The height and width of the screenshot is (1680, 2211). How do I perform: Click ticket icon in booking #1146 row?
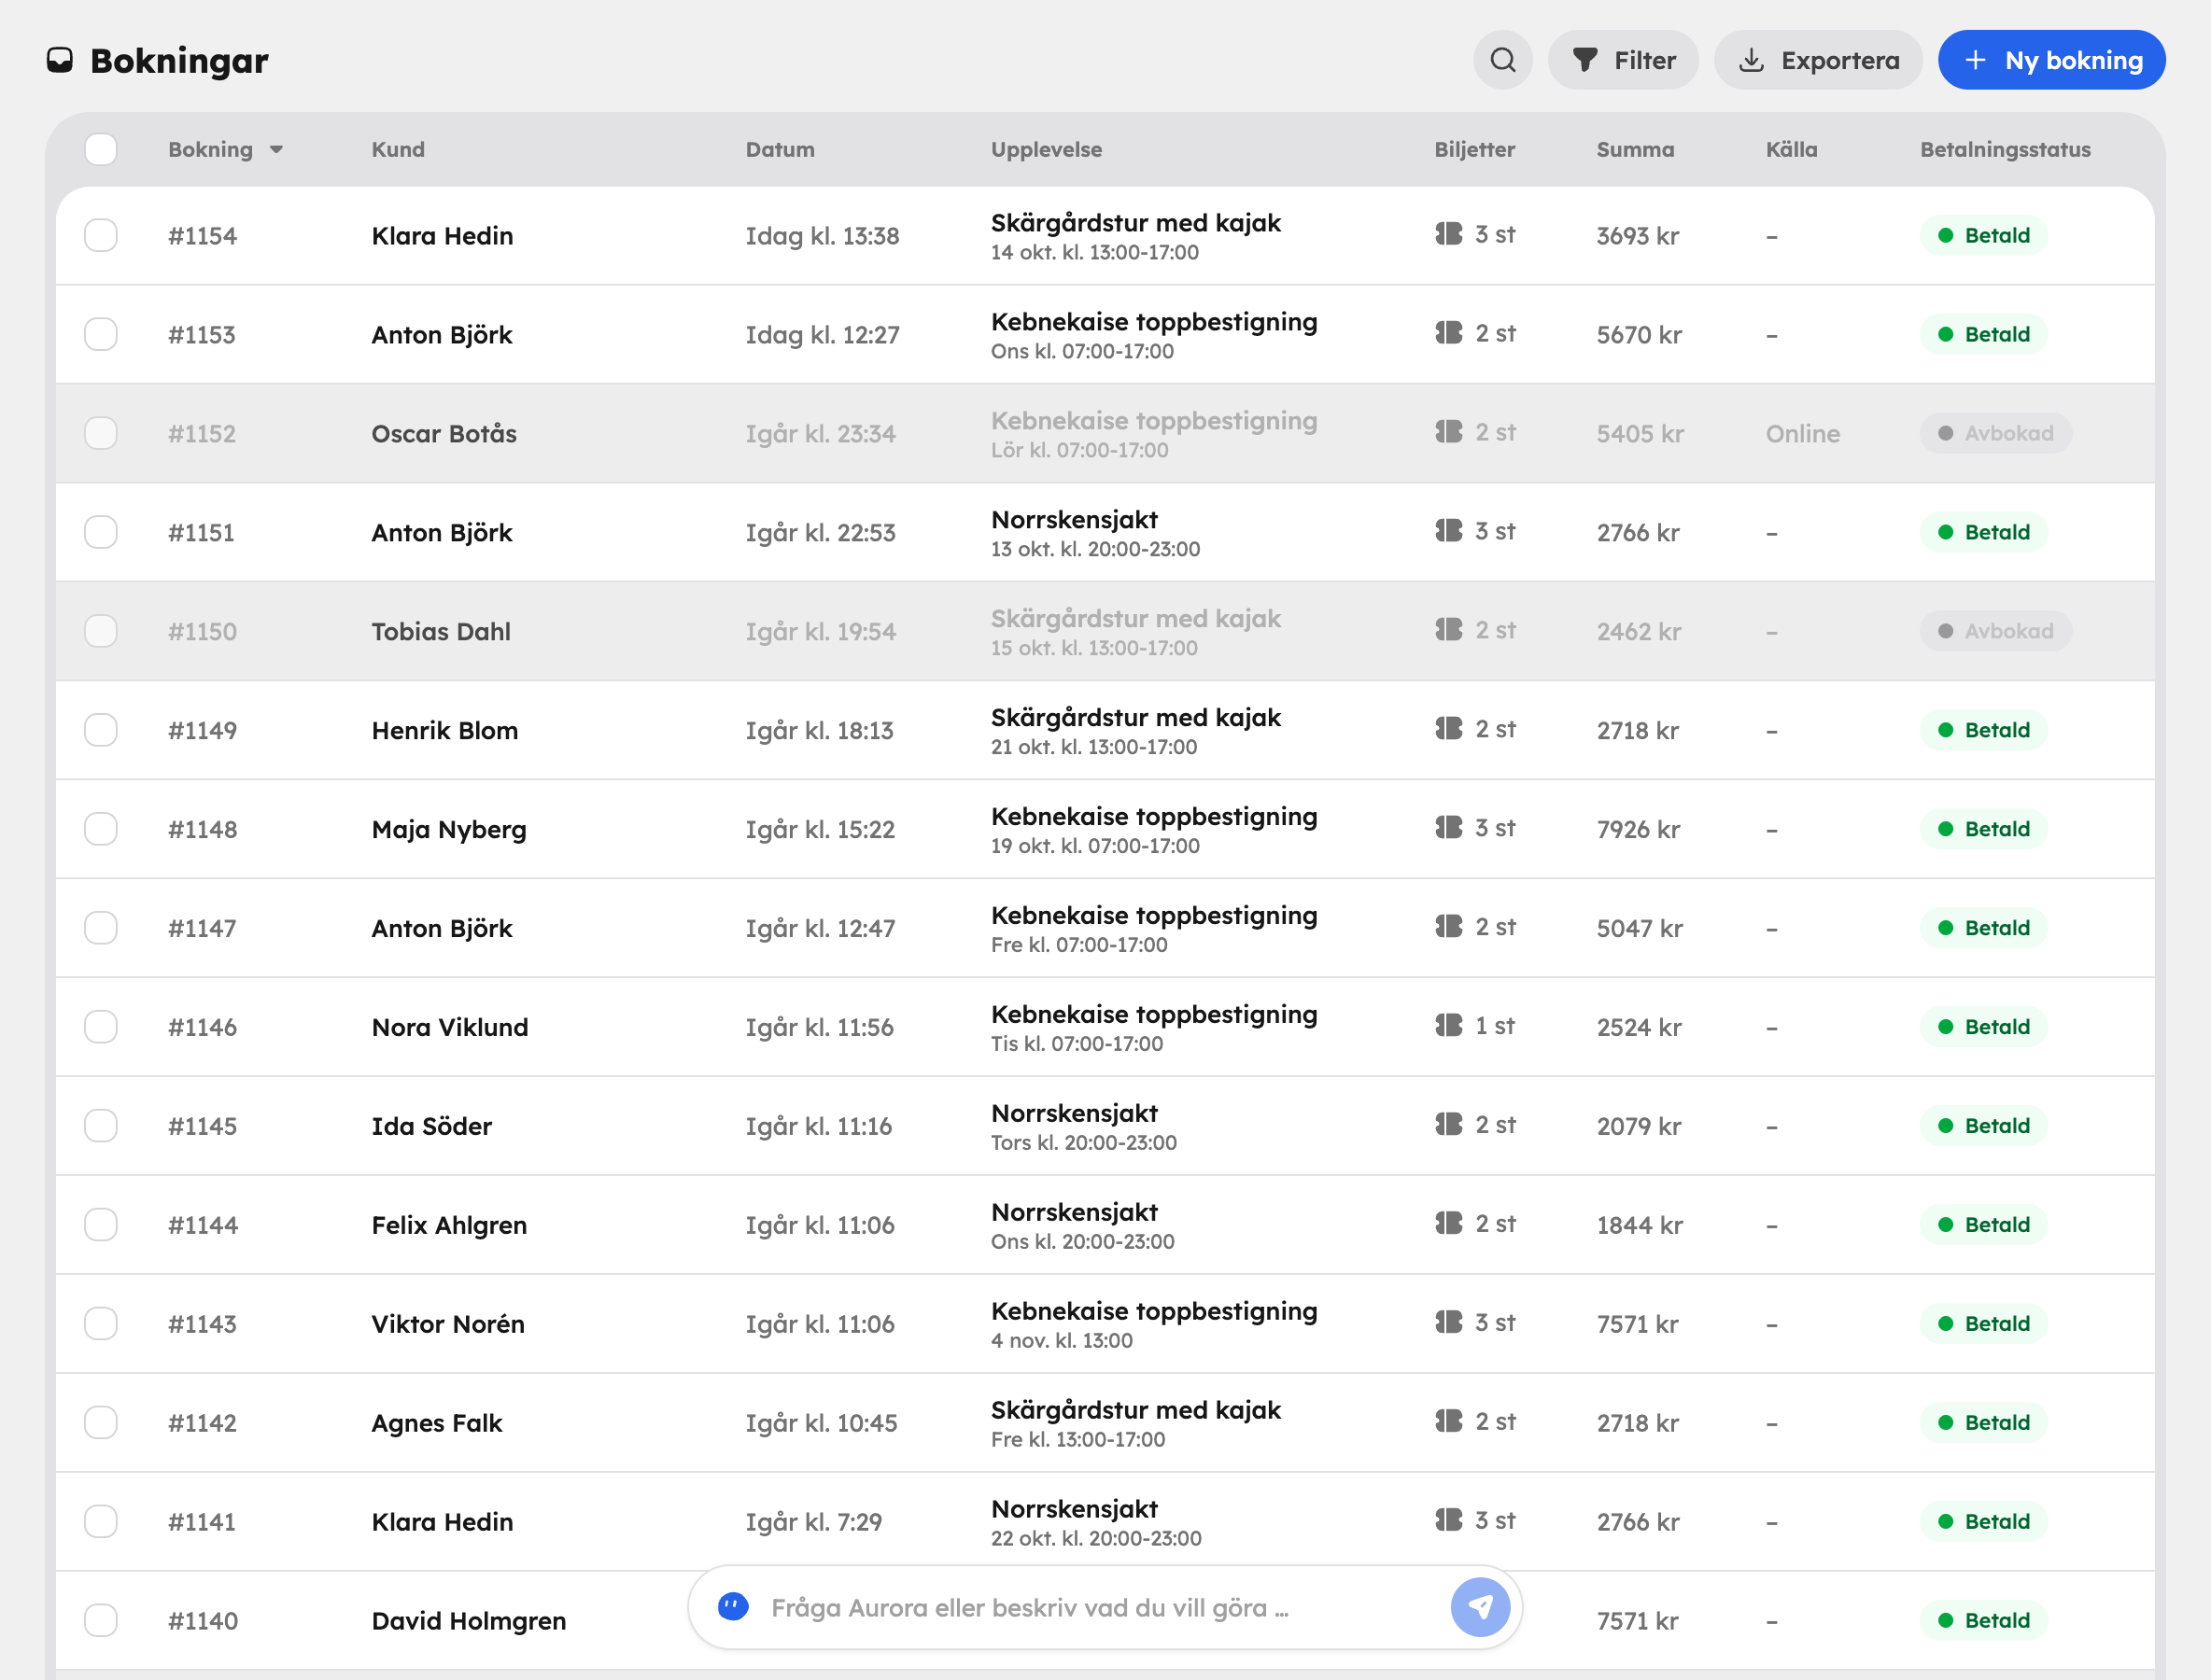click(1449, 1026)
